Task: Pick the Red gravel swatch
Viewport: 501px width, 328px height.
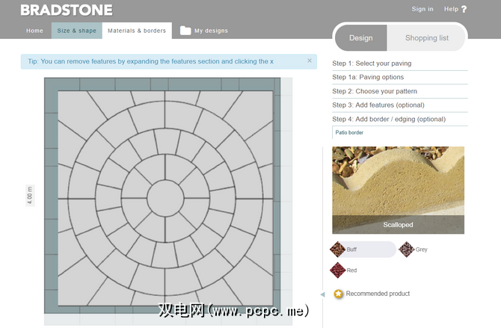Action: (337, 270)
